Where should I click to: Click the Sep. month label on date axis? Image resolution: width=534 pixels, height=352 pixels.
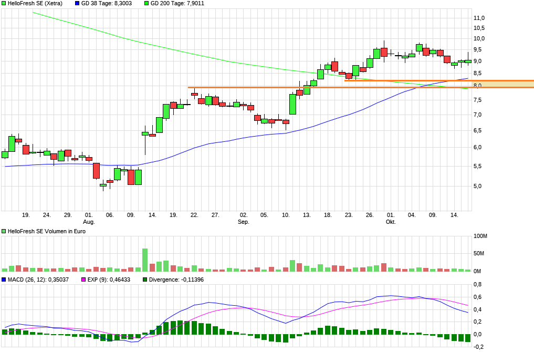click(244, 222)
